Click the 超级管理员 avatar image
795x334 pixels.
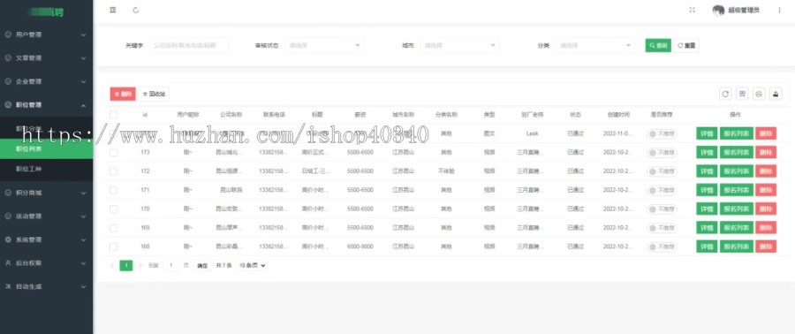point(718,10)
